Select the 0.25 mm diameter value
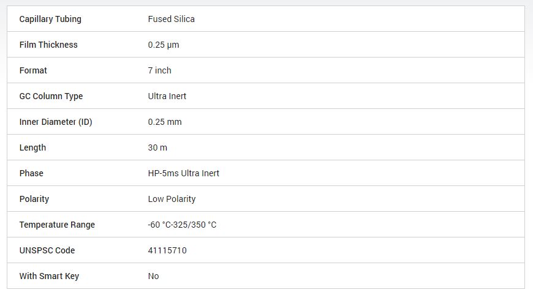This screenshot has width=533, height=295. [165, 122]
